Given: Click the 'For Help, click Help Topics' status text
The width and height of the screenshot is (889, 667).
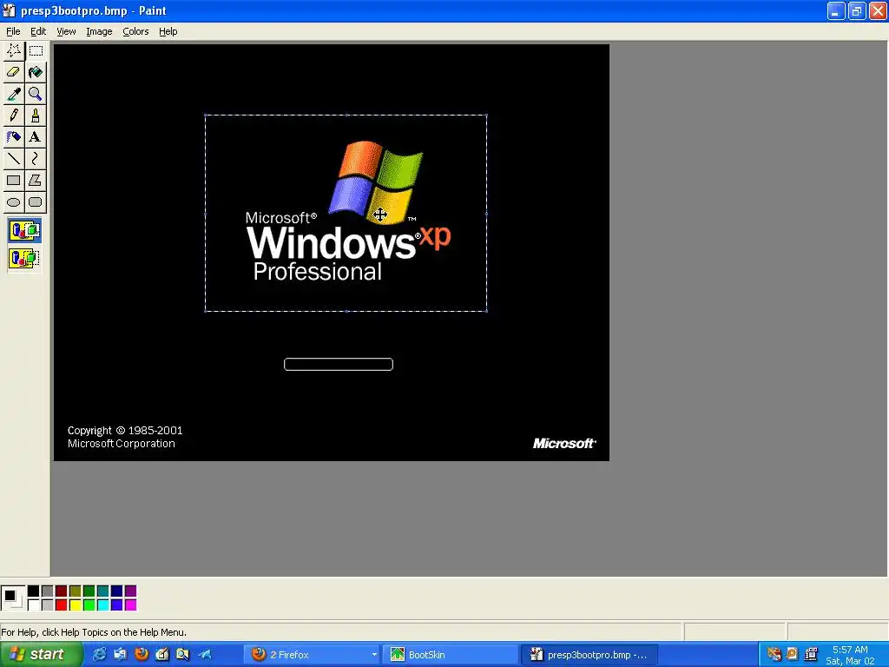Looking at the screenshot, I should [x=94, y=632].
